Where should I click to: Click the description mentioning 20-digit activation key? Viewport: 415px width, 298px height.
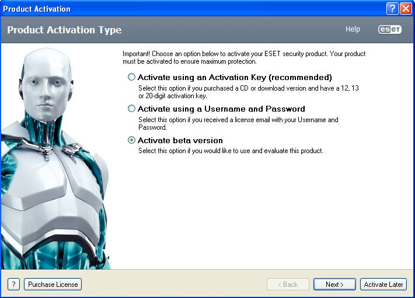[249, 92]
